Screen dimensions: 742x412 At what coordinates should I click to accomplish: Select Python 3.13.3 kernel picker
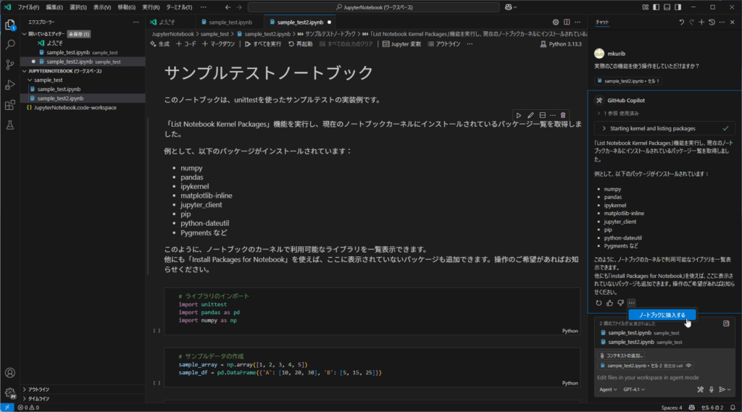click(561, 44)
